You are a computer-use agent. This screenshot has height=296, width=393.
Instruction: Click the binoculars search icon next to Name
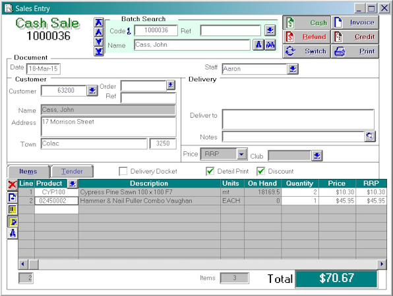[x=270, y=45]
